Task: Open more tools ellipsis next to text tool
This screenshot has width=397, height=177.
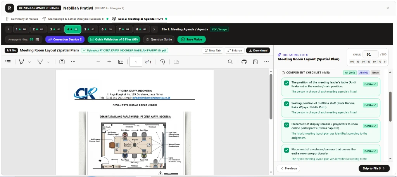Action: point(73,62)
